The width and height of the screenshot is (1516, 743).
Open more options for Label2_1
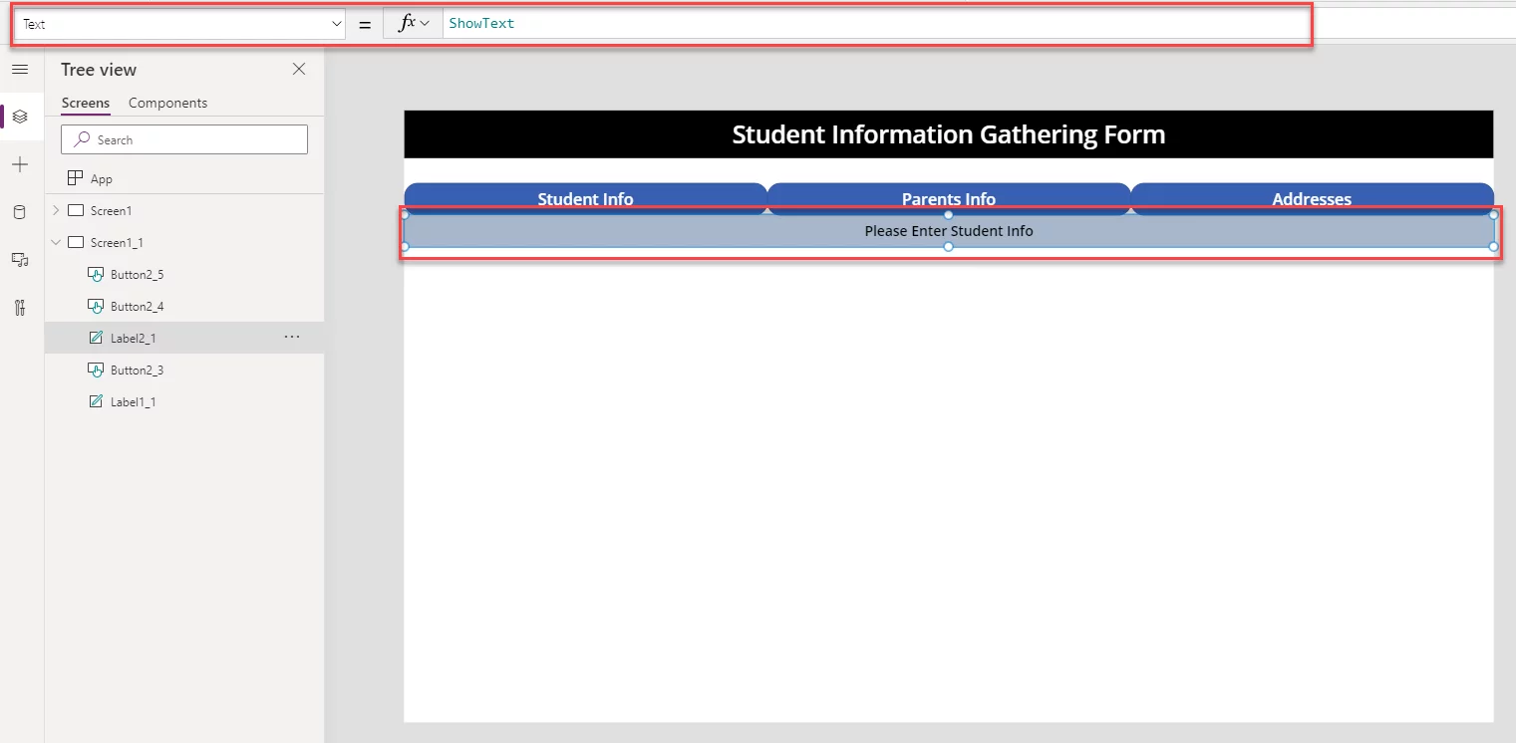point(291,338)
